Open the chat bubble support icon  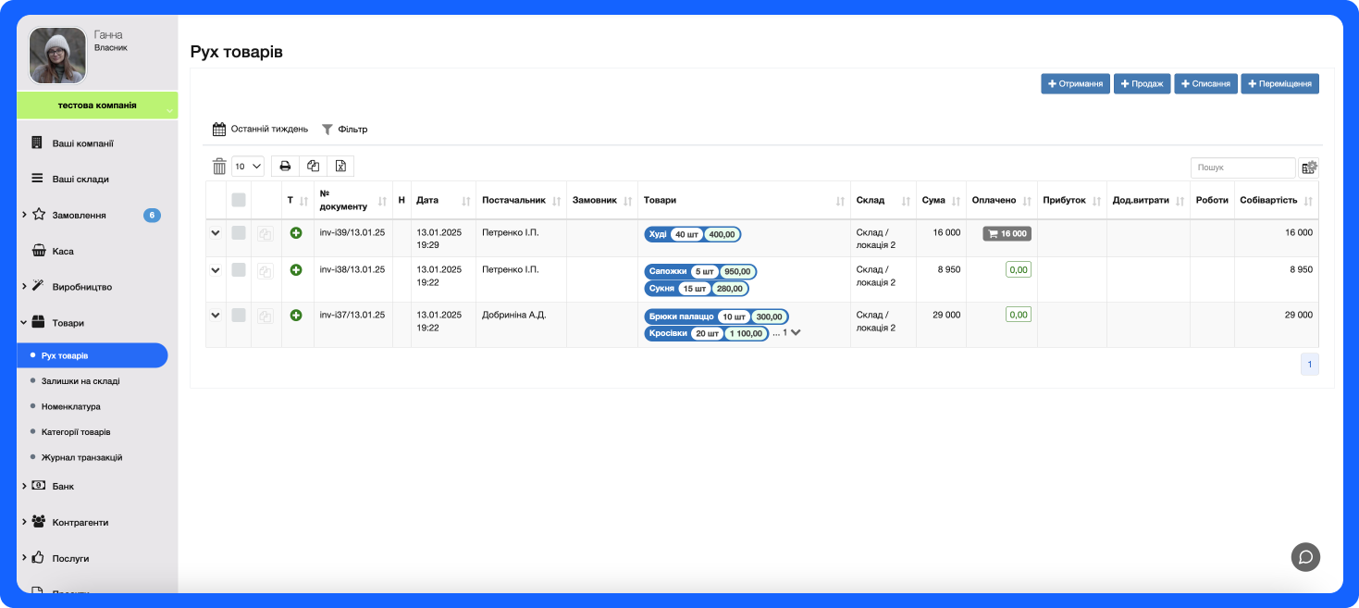pos(1305,556)
